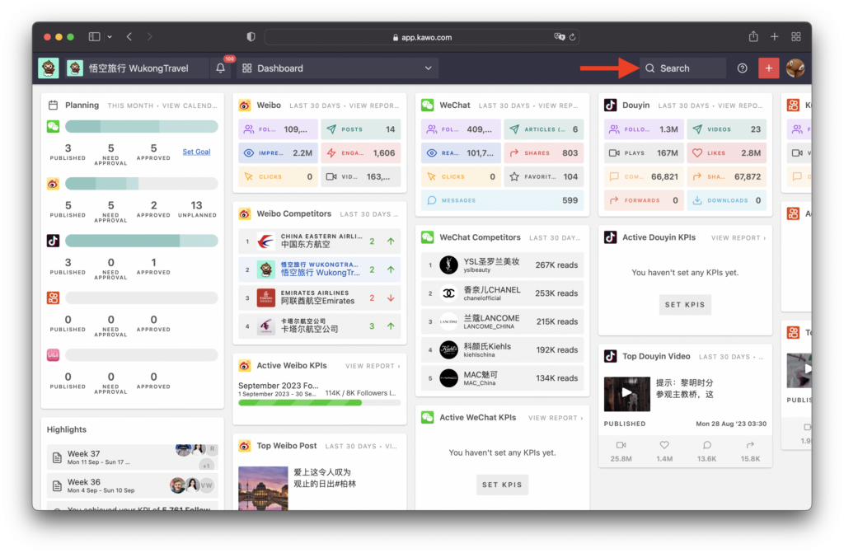The width and height of the screenshot is (844, 553).
Task: Expand the Safari sidebar options chevron
Action: (x=110, y=36)
